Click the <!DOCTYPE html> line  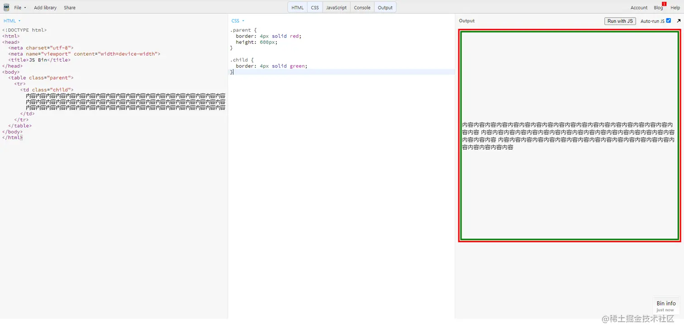(24, 30)
